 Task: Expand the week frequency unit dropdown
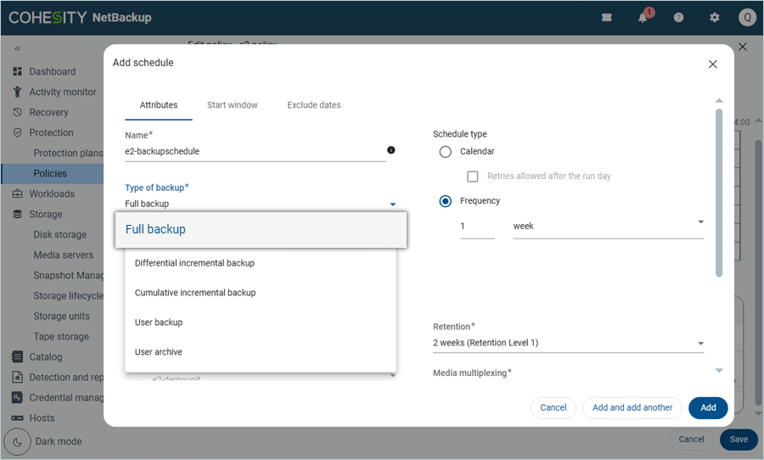(700, 222)
